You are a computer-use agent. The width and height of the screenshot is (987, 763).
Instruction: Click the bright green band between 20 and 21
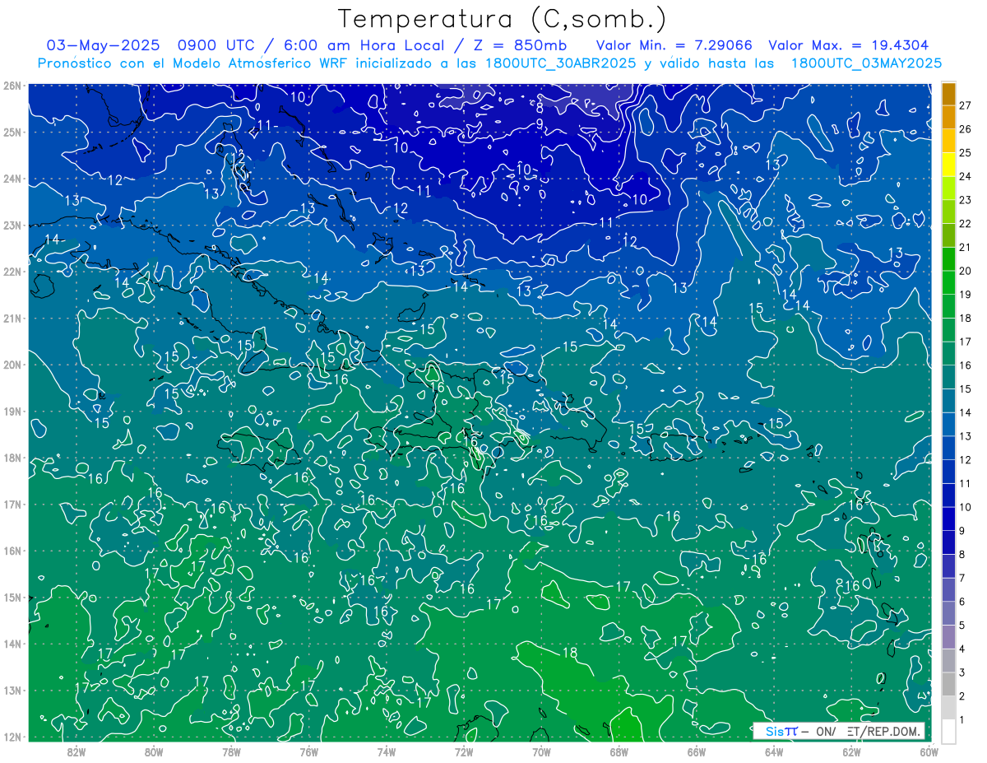[949, 259]
